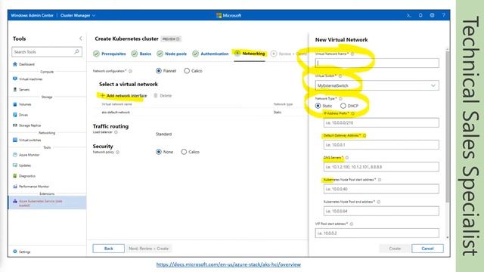Click Virtual Network Name info icon
Screen dimensions: 484x272
352,54
